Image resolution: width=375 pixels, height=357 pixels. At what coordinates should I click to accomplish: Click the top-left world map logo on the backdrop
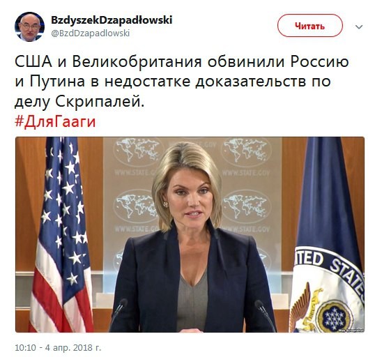click(x=137, y=152)
